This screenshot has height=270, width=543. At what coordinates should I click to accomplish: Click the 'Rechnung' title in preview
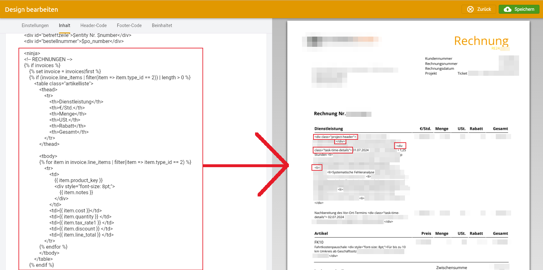[x=481, y=41]
